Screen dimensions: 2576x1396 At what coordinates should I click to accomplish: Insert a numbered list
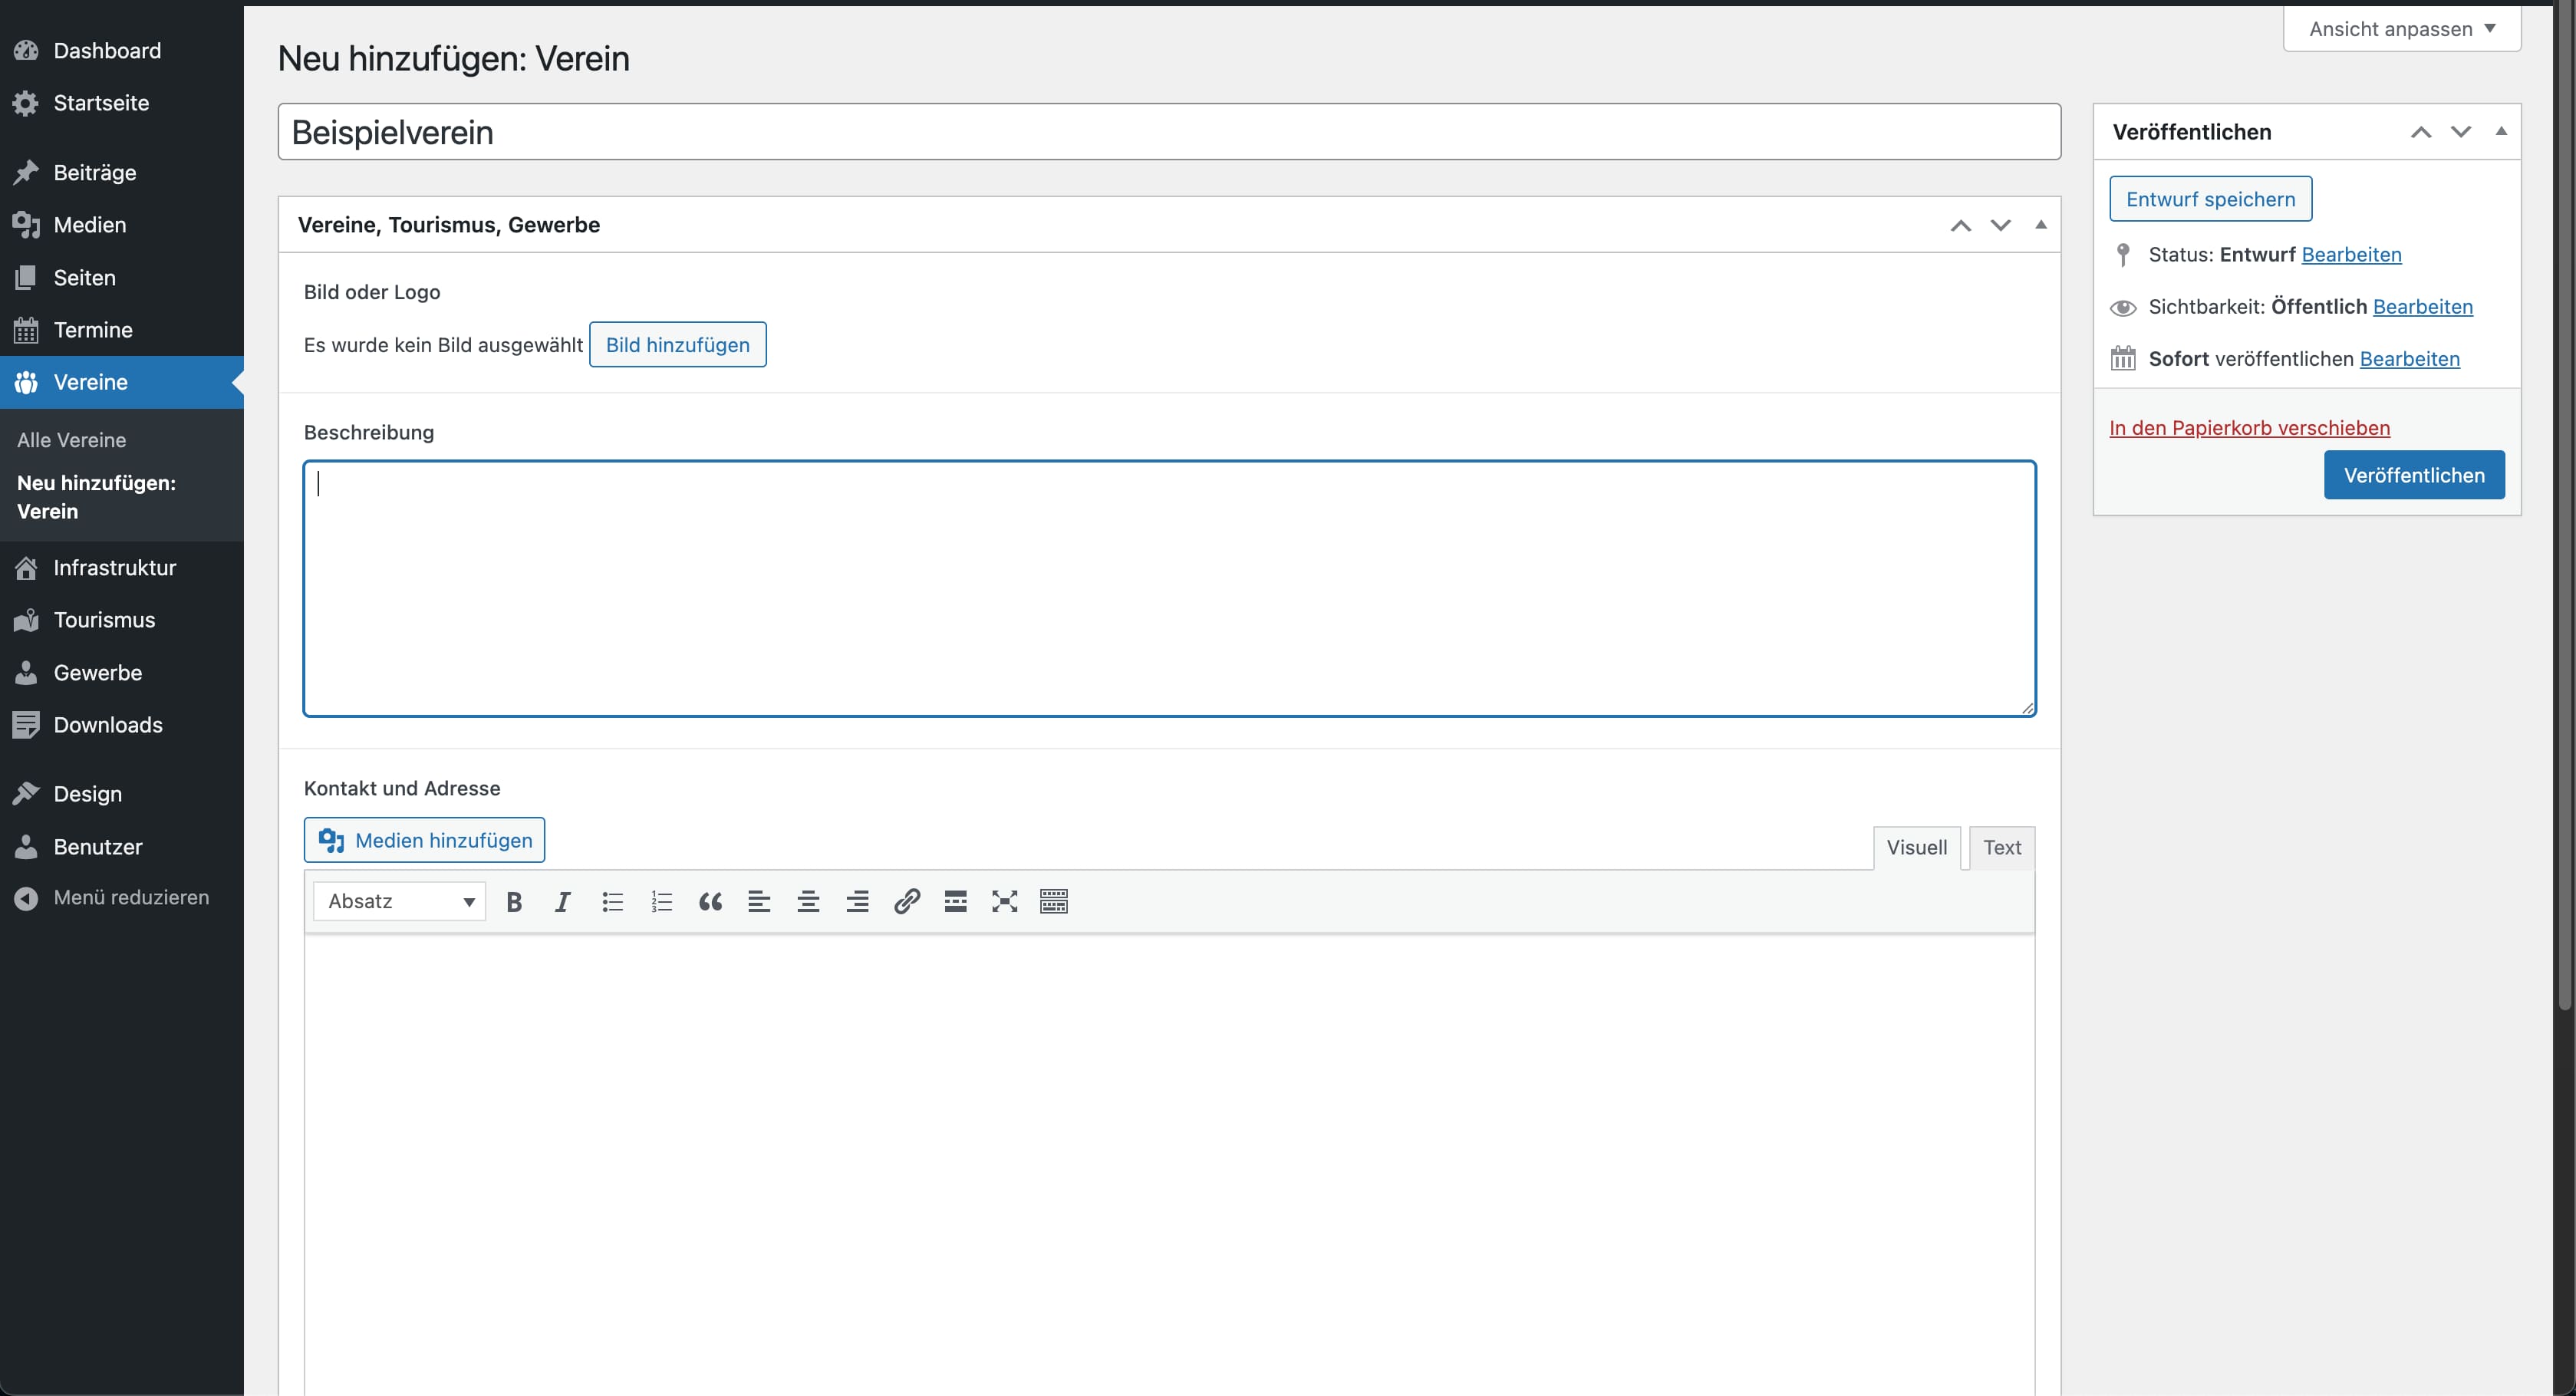click(x=661, y=902)
